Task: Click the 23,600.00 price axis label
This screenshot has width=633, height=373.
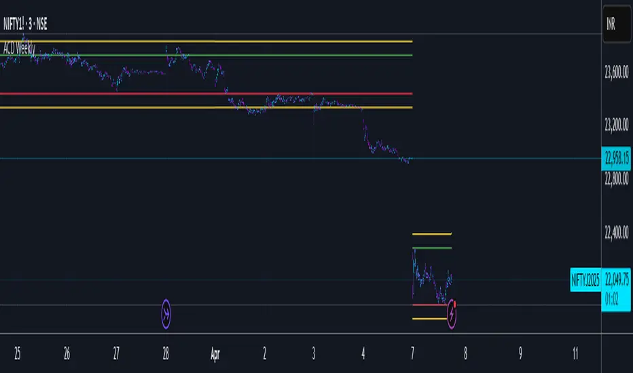Action: (x=616, y=73)
